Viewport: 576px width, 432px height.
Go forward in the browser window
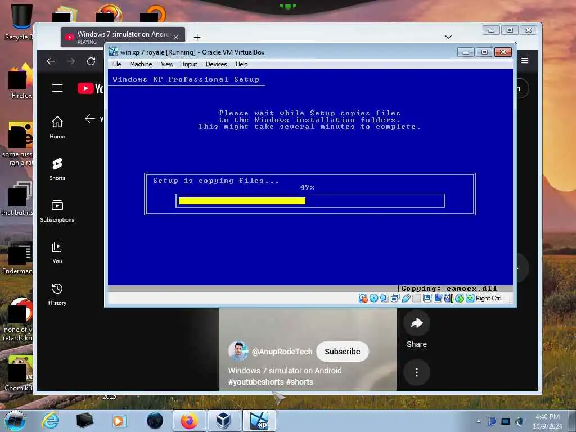[71, 61]
